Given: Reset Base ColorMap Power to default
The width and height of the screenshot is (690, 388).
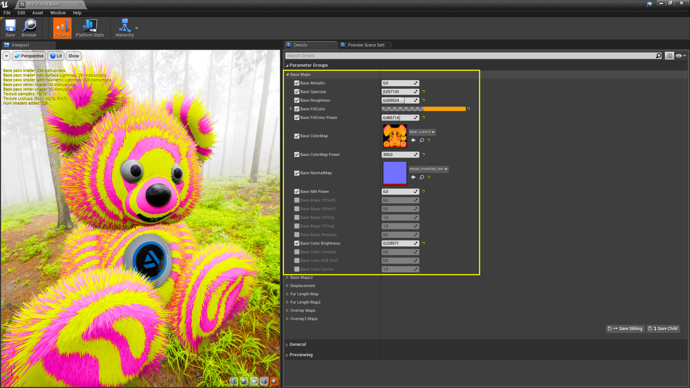Looking at the screenshot, I should click(x=424, y=154).
